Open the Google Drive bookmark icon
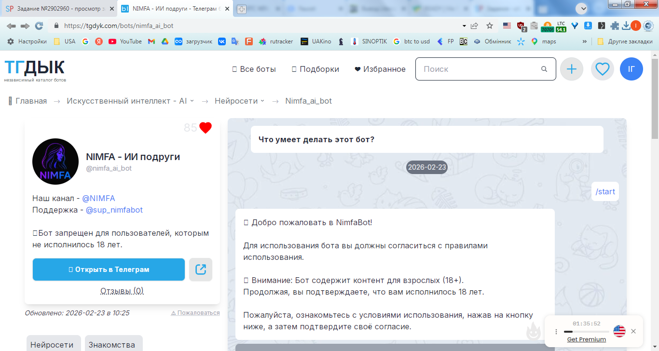 [165, 41]
